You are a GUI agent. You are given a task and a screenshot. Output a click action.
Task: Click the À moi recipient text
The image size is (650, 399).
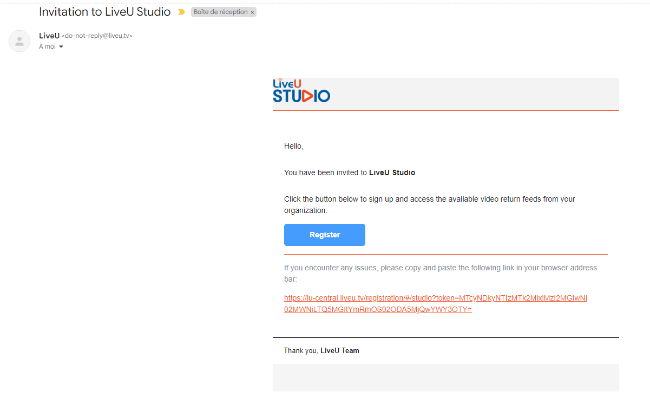48,46
